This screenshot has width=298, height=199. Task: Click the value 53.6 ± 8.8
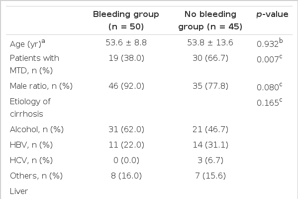[126, 42]
